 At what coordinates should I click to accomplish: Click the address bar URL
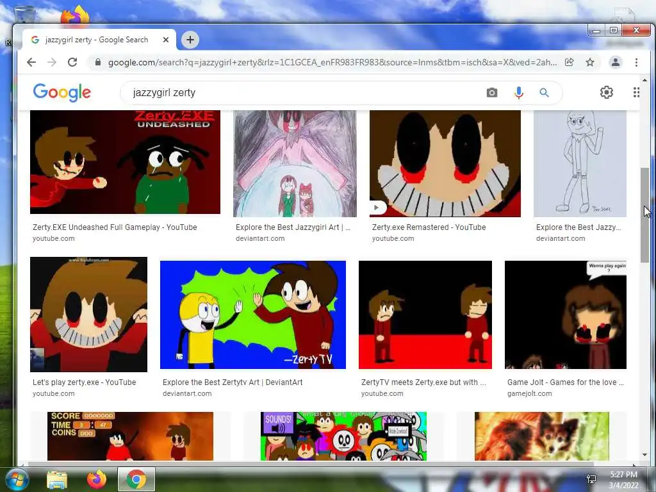coord(332,62)
